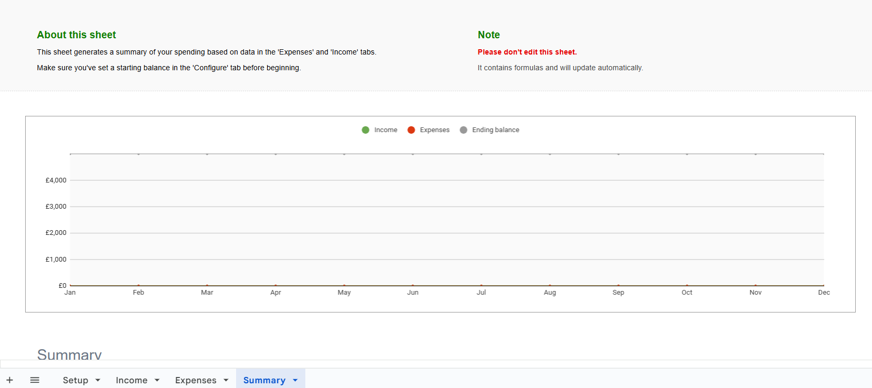Select the Ending balance legend label

coord(495,130)
